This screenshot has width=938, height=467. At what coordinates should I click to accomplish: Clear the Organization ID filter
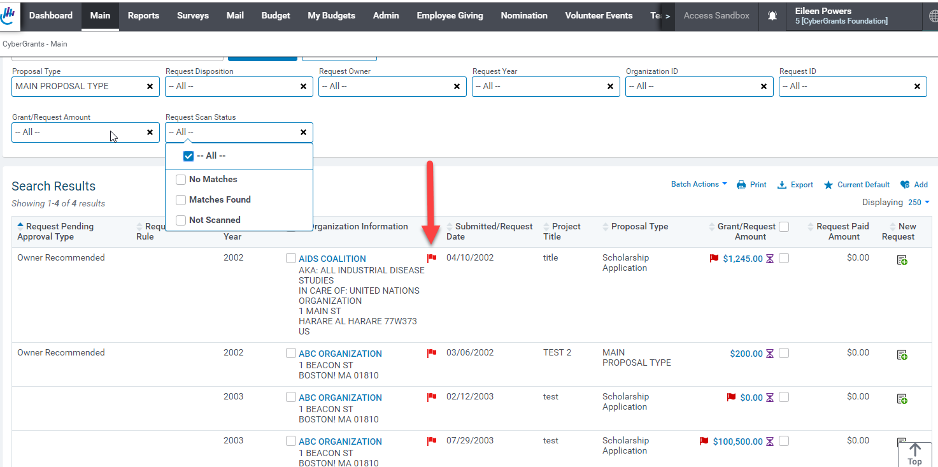[764, 87]
